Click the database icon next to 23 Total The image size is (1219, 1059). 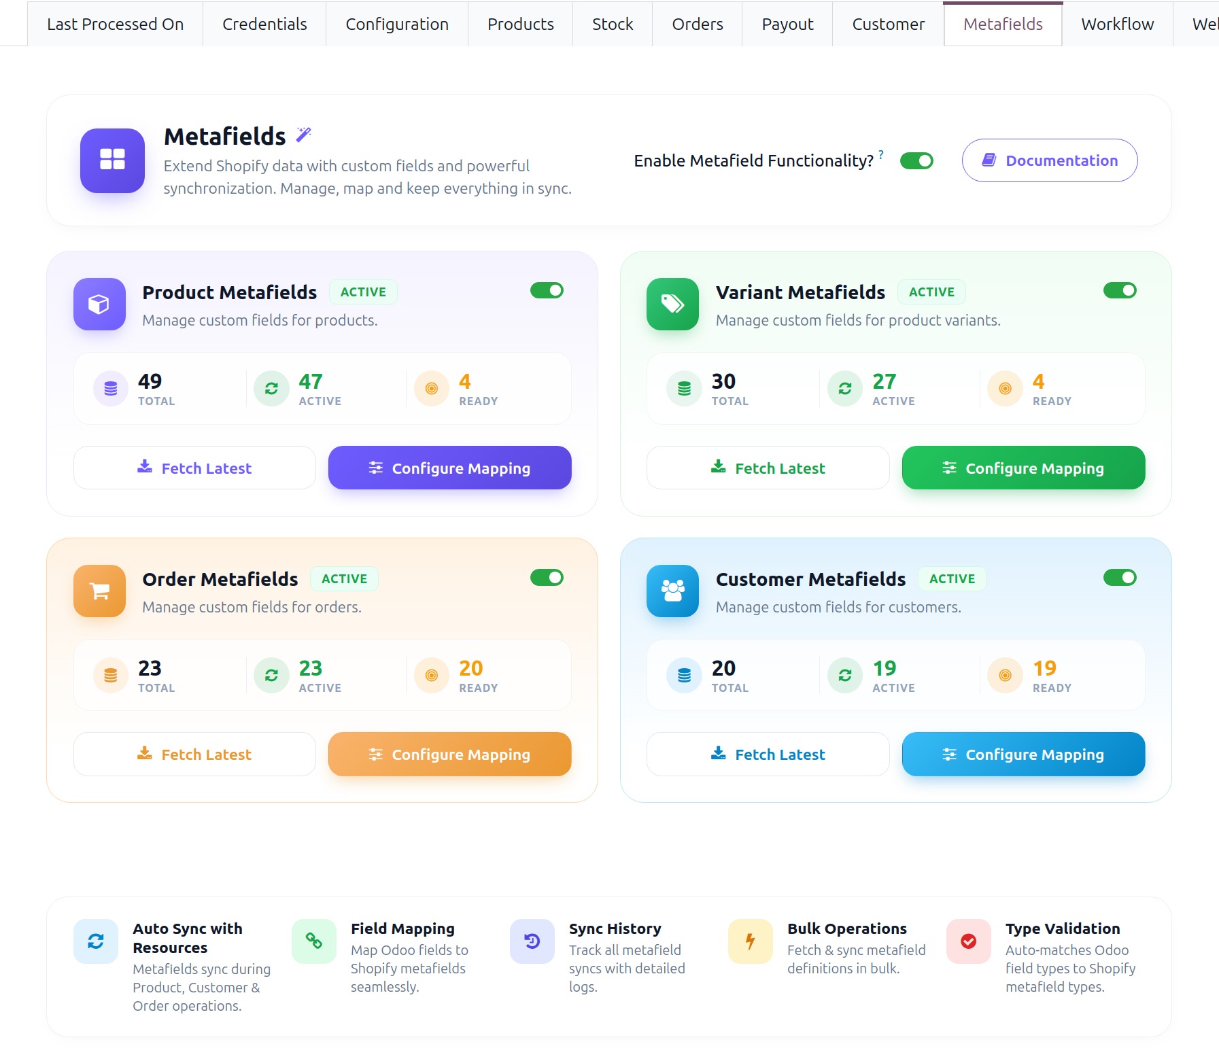pos(111,676)
